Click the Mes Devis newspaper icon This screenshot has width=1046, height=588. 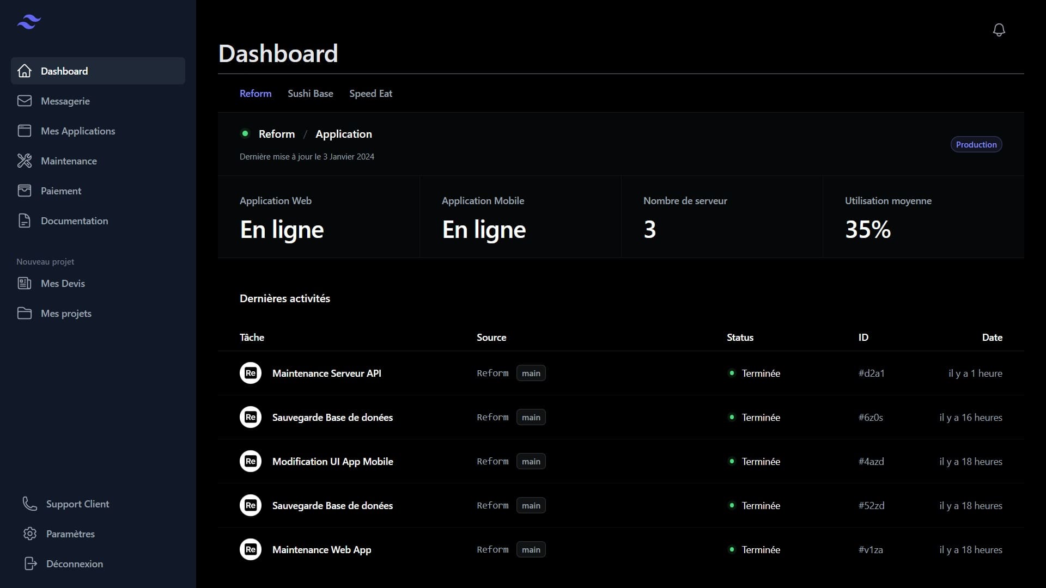[25, 283]
